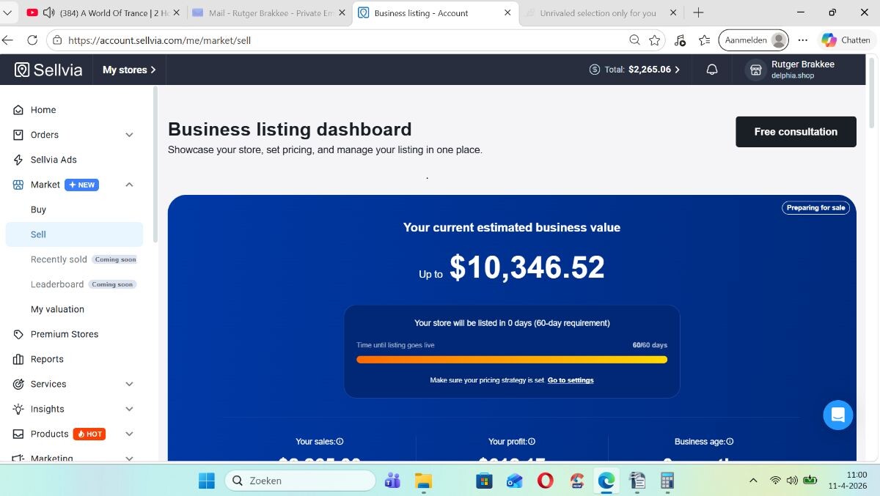Expand the Services sidebar submenu
The height and width of the screenshot is (496, 880).
[129, 384]
